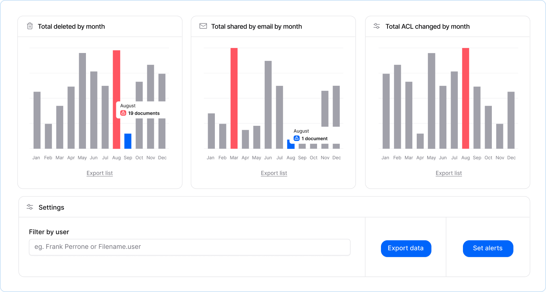This screenshot has height=292, width=546.
Task: Click blue warning icon in 1 document tooltip
Action: (296, 138)
